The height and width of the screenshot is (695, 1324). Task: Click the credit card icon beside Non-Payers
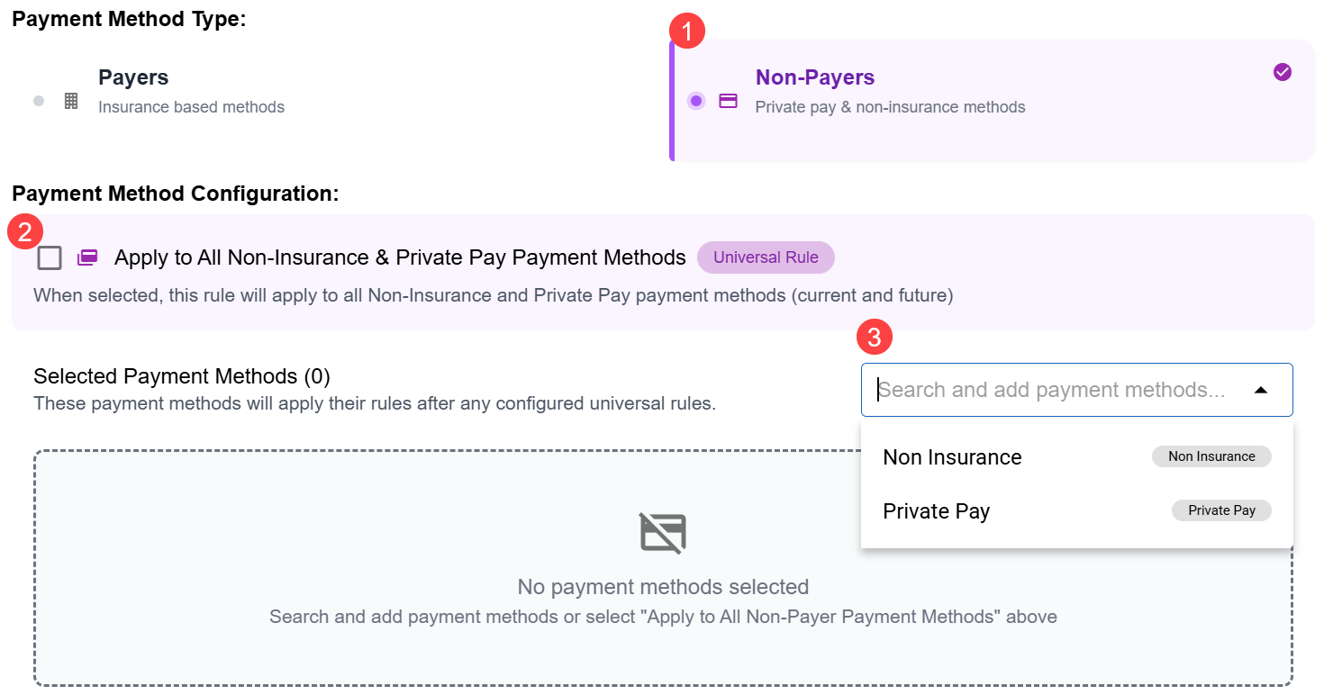click(x=728, y=101)
